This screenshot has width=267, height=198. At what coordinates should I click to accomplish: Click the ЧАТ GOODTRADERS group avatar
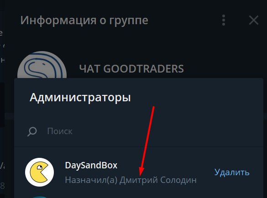[x=42, y=65]
